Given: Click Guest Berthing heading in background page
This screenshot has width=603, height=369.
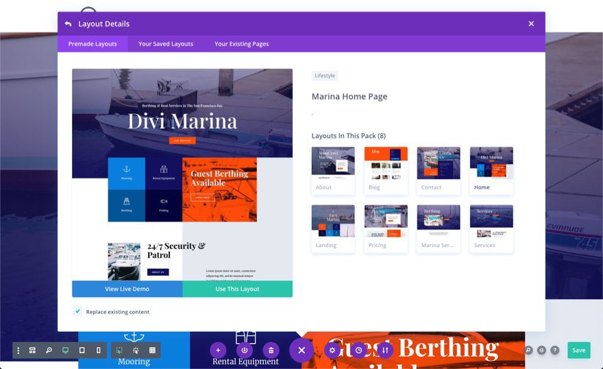Looking at the screenshot, I should pyautogui.click(x=413, y=348).
